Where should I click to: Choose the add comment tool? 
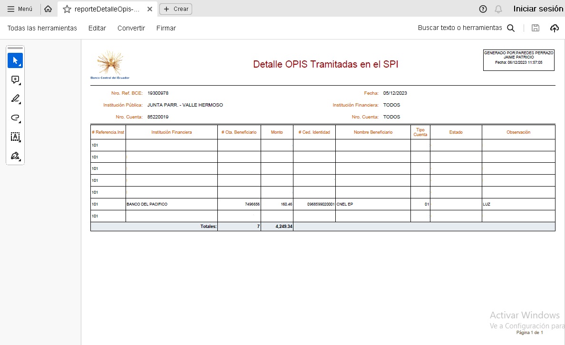(x=15, y=80)
